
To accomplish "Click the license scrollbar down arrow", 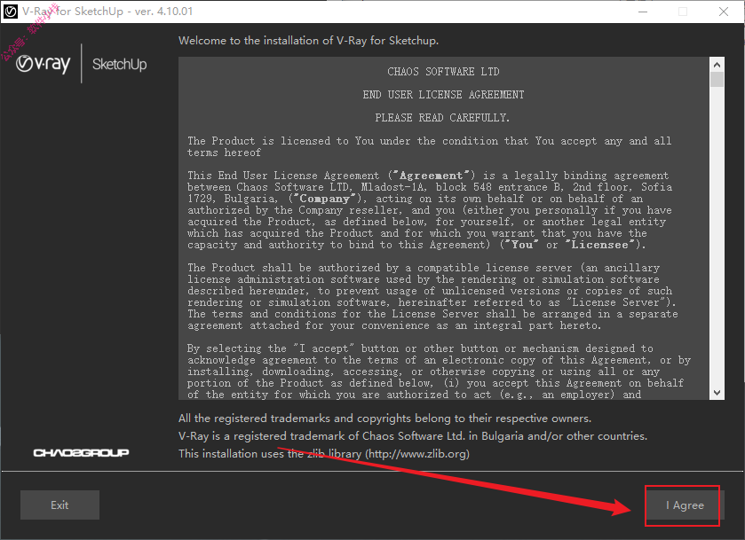I will coord(717,393).
